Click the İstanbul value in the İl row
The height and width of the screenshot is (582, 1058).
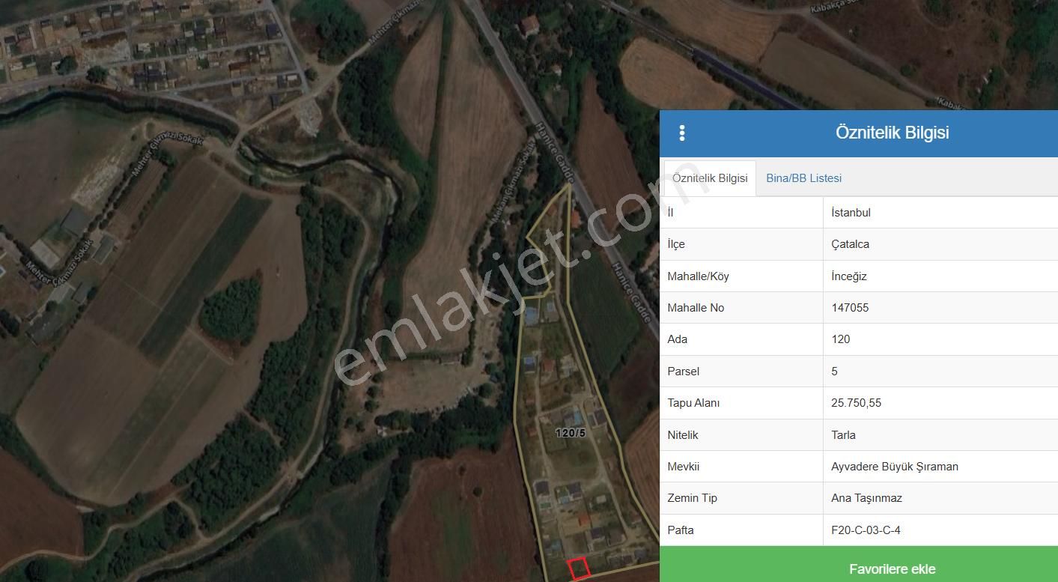[851, 212]
